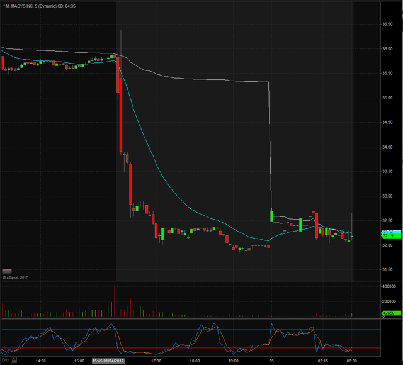
Task: Click the 32.50 price scale label
Action: tap(388, 220)
